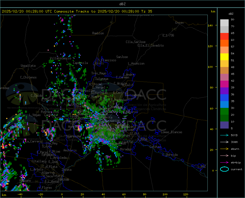Click the S_Francisco map label
Screen dimensions: 245x198
click(107, 60)
